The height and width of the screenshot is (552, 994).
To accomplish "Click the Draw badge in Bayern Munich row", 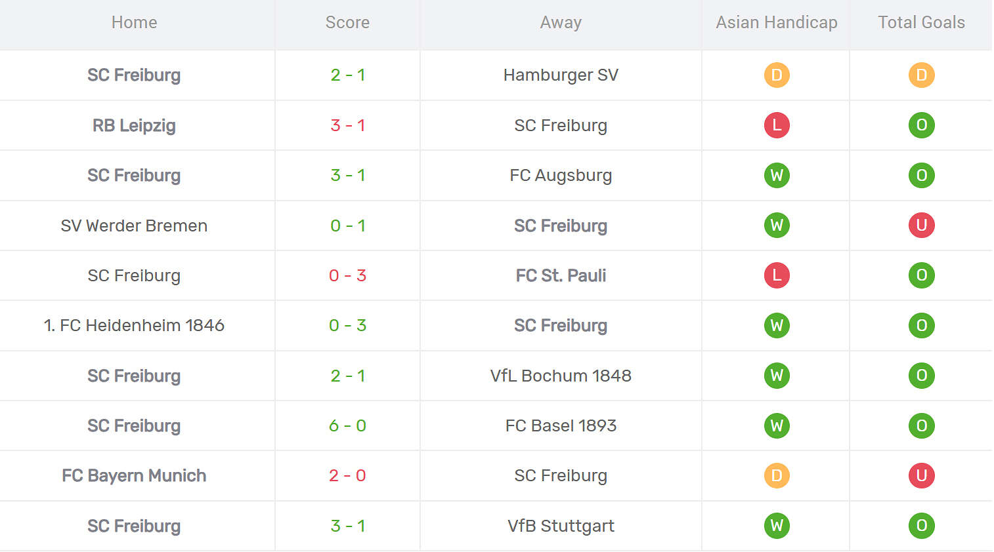I will [777, 476].
